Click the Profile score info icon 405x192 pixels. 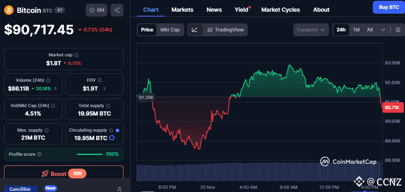tap(39, 154)
